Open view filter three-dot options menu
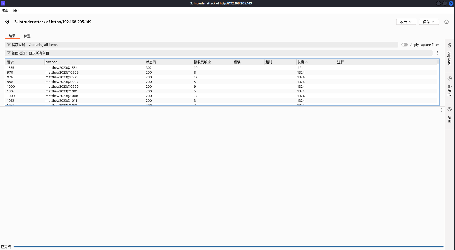 [x=437, y=53]
